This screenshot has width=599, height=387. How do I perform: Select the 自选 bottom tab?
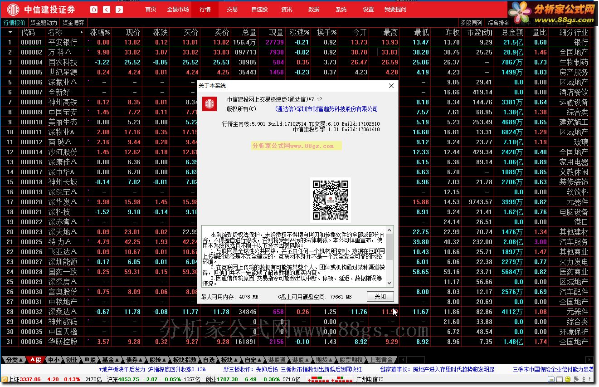point(208,360)
